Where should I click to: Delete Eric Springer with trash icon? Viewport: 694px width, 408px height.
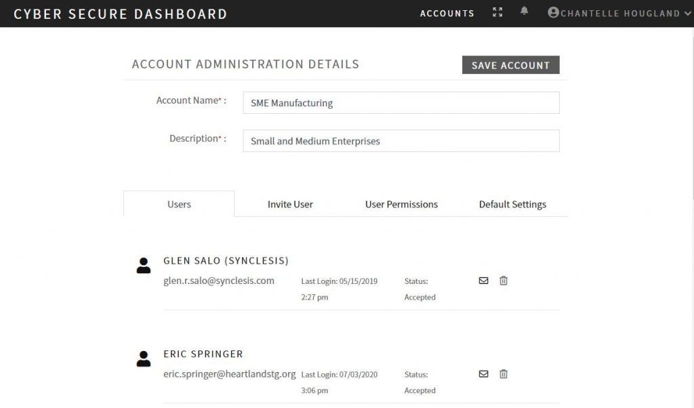pyautogui.click(x=504, y=374)
